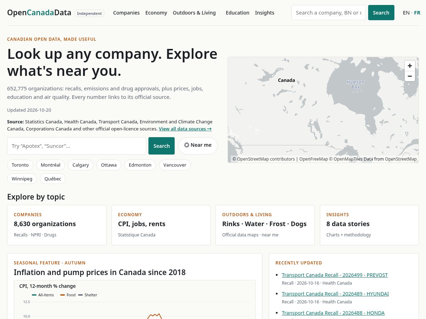Switch language to FR

point(417,13)
